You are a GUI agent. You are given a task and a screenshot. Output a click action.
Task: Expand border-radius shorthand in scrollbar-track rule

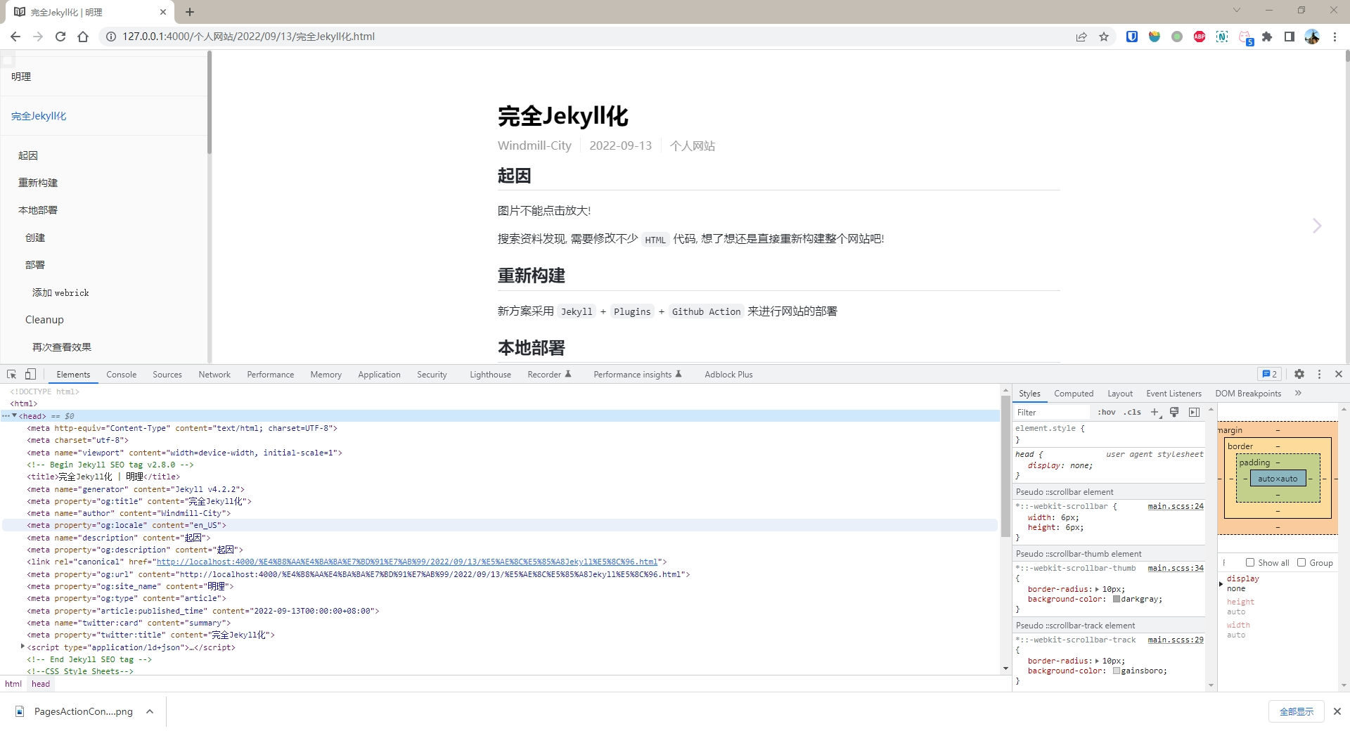[1097, 661]
